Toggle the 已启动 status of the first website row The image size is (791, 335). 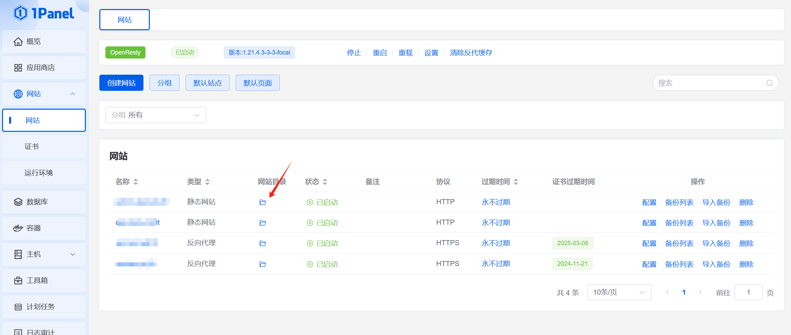[x=322, y=202]
